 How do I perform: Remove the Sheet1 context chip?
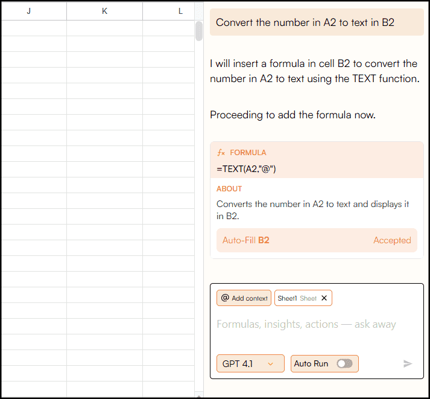[324, 298]
